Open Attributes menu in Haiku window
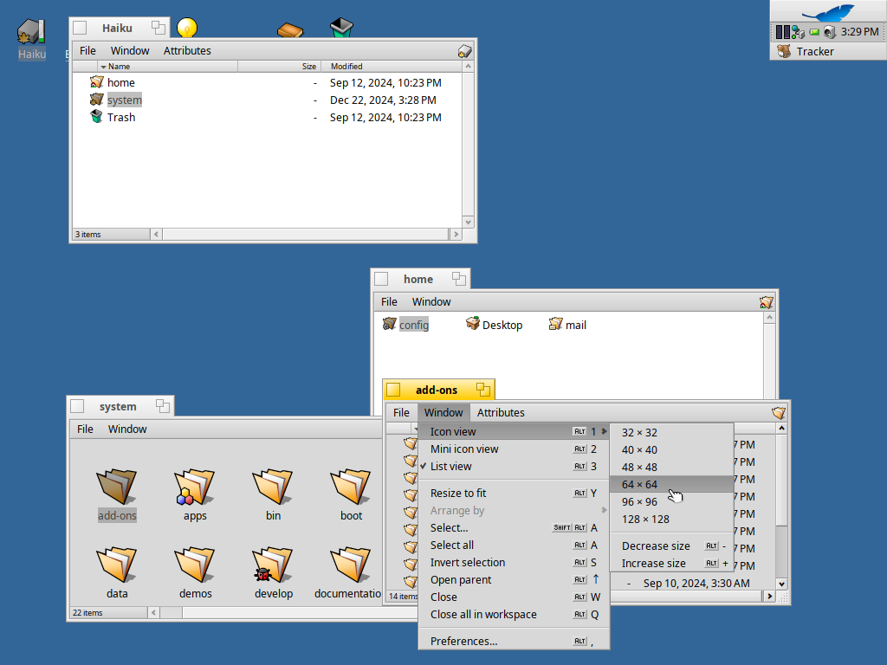The height and width of the screenshot is (665, 887). tap(187, 51)
